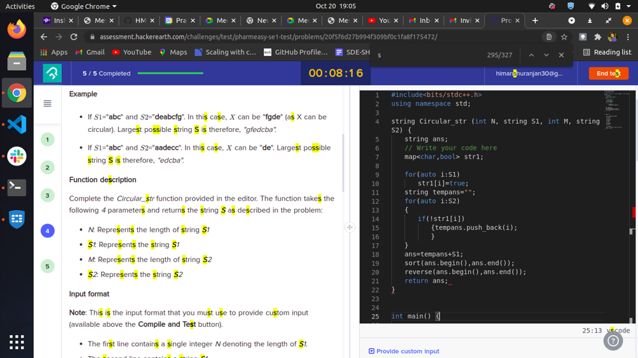Open the YouTube bookmark

[131, 52]
